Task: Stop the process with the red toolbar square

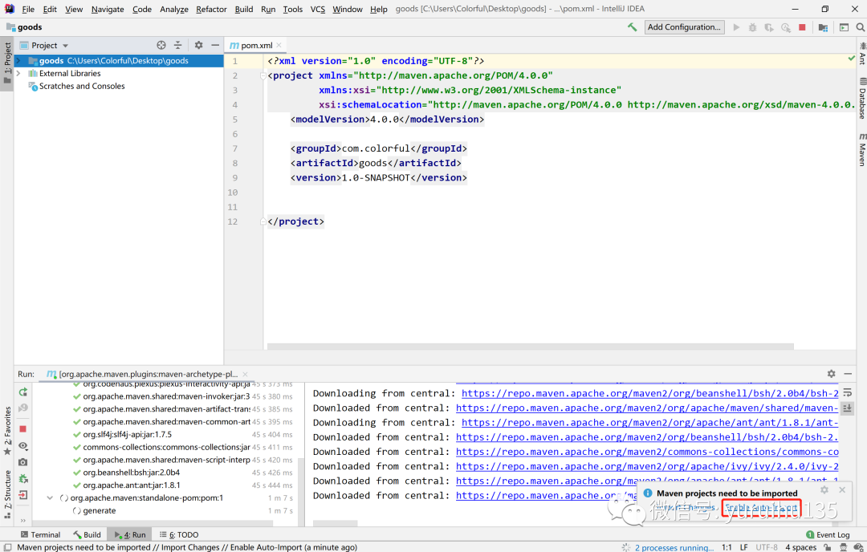Action: [x=802, y=27]
